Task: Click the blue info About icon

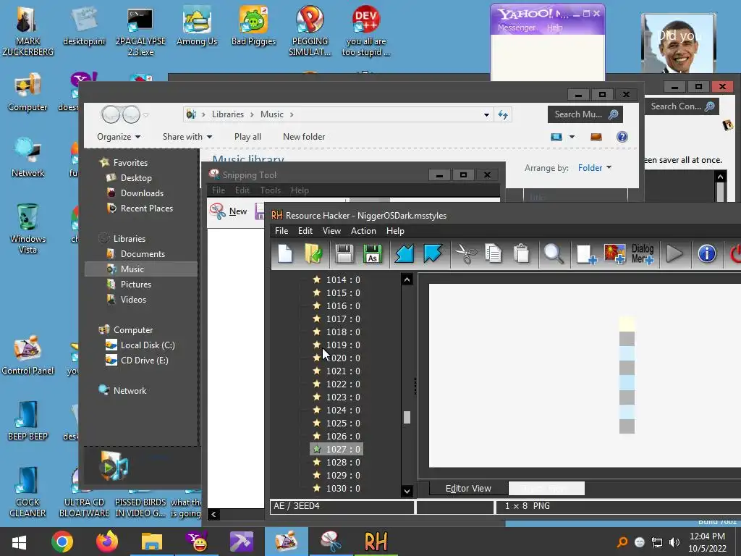Action: click(x=707, y=254)
